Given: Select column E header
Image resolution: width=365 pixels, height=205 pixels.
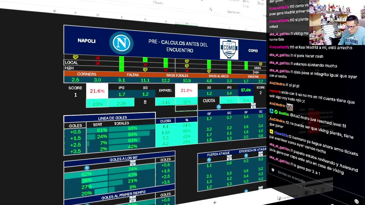Looking at the screenshot, I should [x=121, y=18].
